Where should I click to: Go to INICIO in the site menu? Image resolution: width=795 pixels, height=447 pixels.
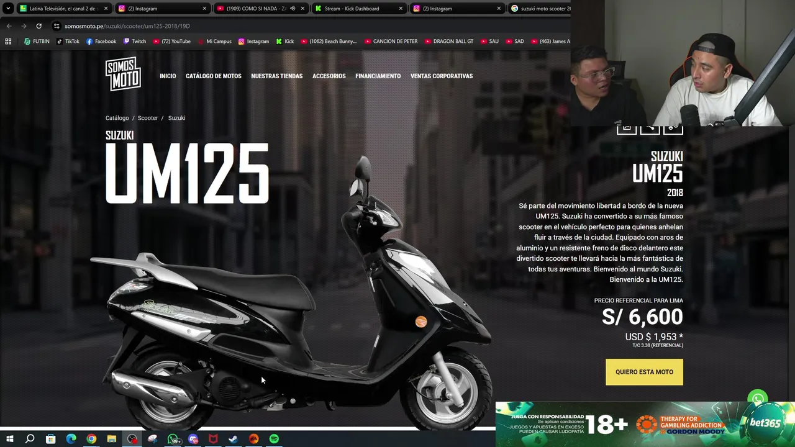[x=168, y=76]
